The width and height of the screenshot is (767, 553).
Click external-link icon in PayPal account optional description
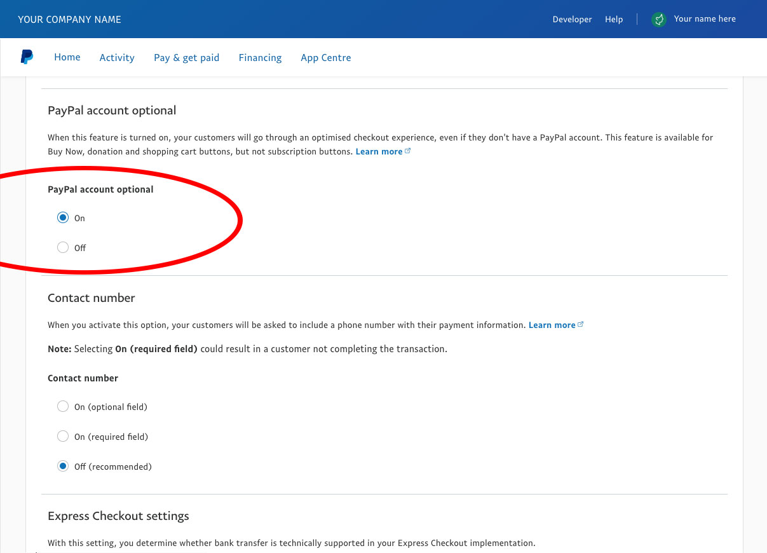(x=408, y=151)
